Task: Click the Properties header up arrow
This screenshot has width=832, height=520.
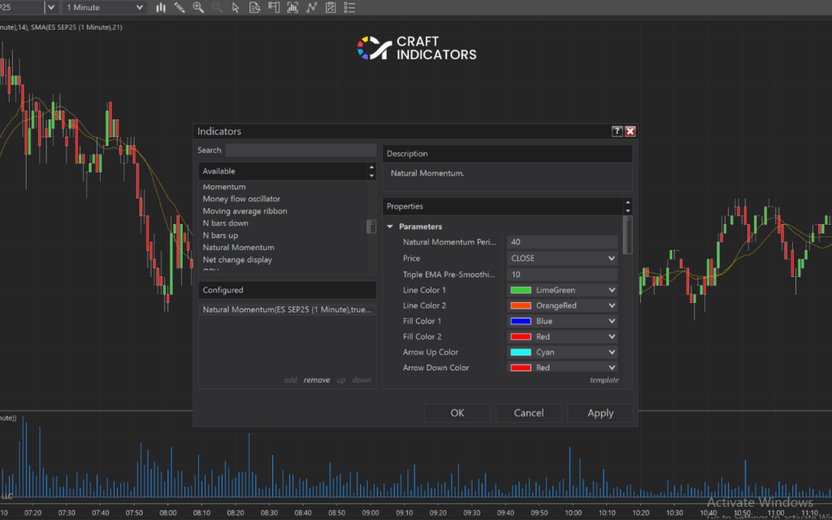Action: point(628,202)
